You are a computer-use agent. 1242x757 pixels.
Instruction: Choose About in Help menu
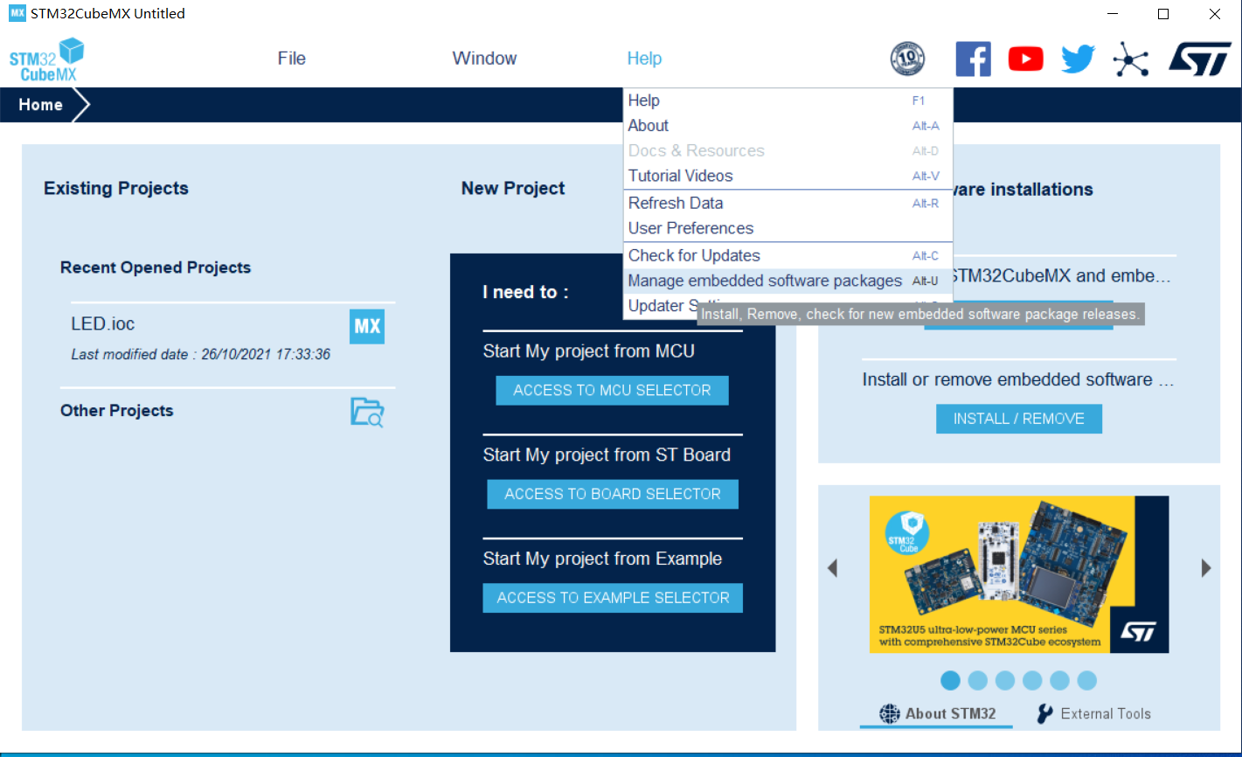point(788,126)
